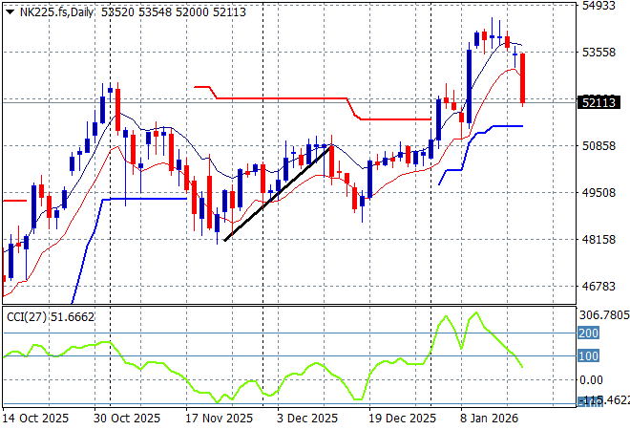Click the 19 Dec 2025 date label

[x=402, y=419]
